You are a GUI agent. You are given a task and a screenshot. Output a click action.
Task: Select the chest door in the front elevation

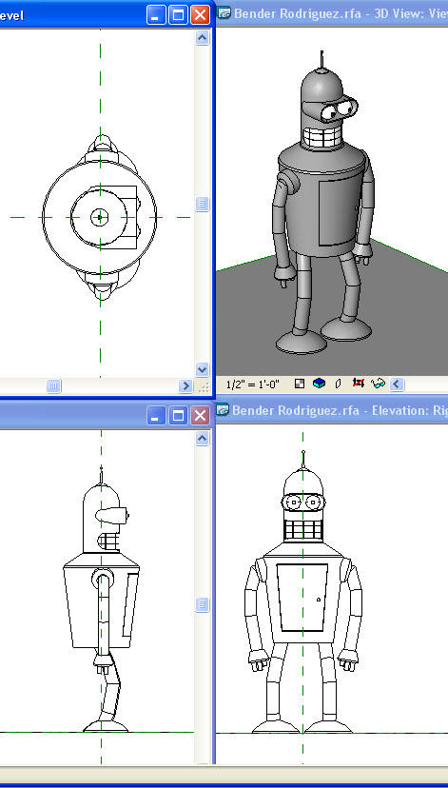[x=302, y=597]
